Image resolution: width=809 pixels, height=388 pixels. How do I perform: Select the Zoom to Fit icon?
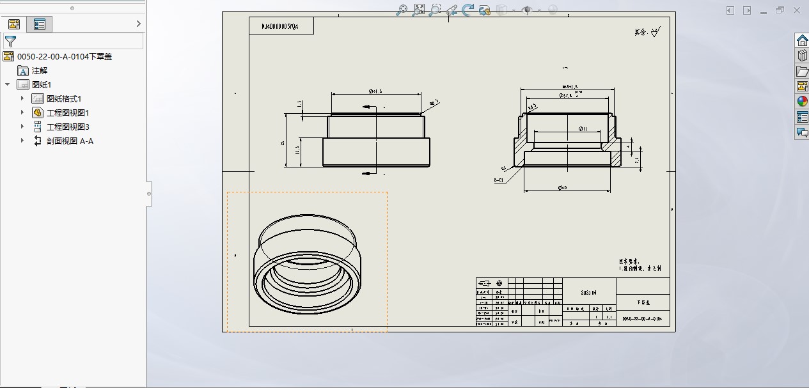pyautogui.click(x=402, y=10)
